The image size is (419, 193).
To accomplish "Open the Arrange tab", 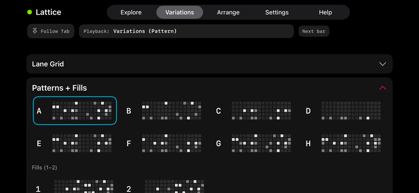I will (x=228, y=12).
